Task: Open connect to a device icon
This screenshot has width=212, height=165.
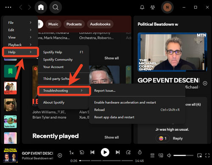Action: [161, 156]
